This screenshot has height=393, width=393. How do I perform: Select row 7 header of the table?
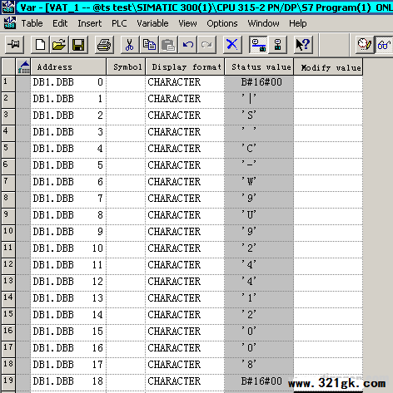pyautogui.click(x=8, y=182)
